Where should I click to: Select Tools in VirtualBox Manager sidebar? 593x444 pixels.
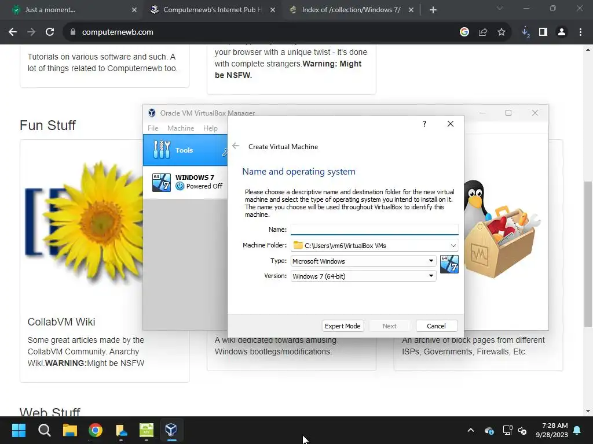pyautogui.click(x=185, y=150)
